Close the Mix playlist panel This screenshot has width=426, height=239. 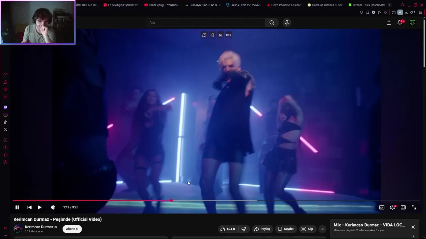(413, 227)
